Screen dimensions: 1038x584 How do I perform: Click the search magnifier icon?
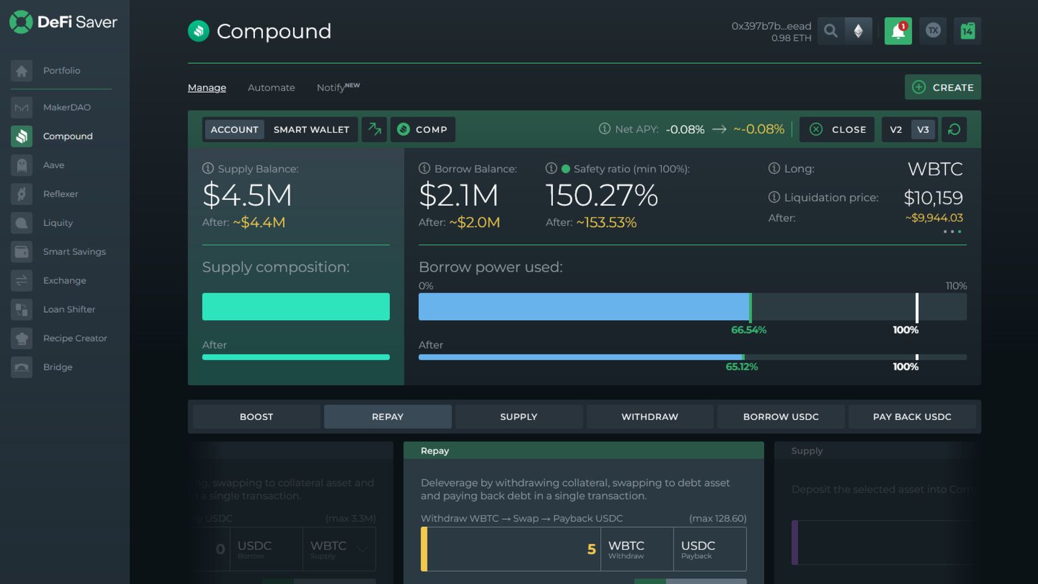(831, 30)
